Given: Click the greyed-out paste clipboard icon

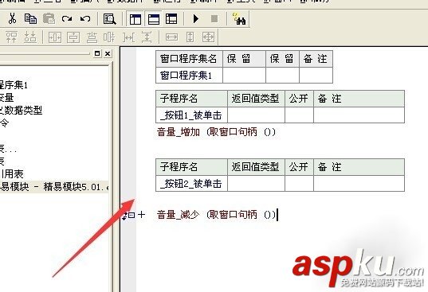Looking at the screenshot, I should pos(49,19).
